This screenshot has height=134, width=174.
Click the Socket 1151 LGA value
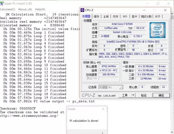click(122, 32)
